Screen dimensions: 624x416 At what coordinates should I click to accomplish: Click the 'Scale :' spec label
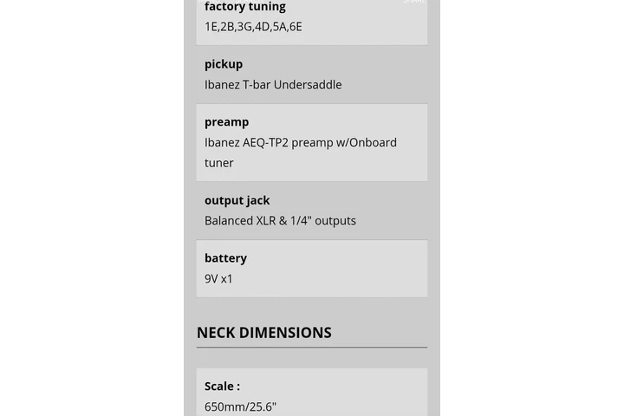(x=222, y=387)
